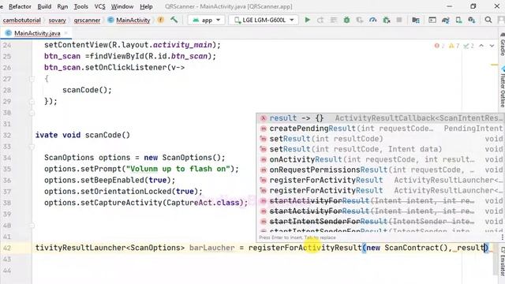The width and height of the screenshot is (505, 284).
Task: Choose onActivityResult completion suggestion
Action: point(380,159)
